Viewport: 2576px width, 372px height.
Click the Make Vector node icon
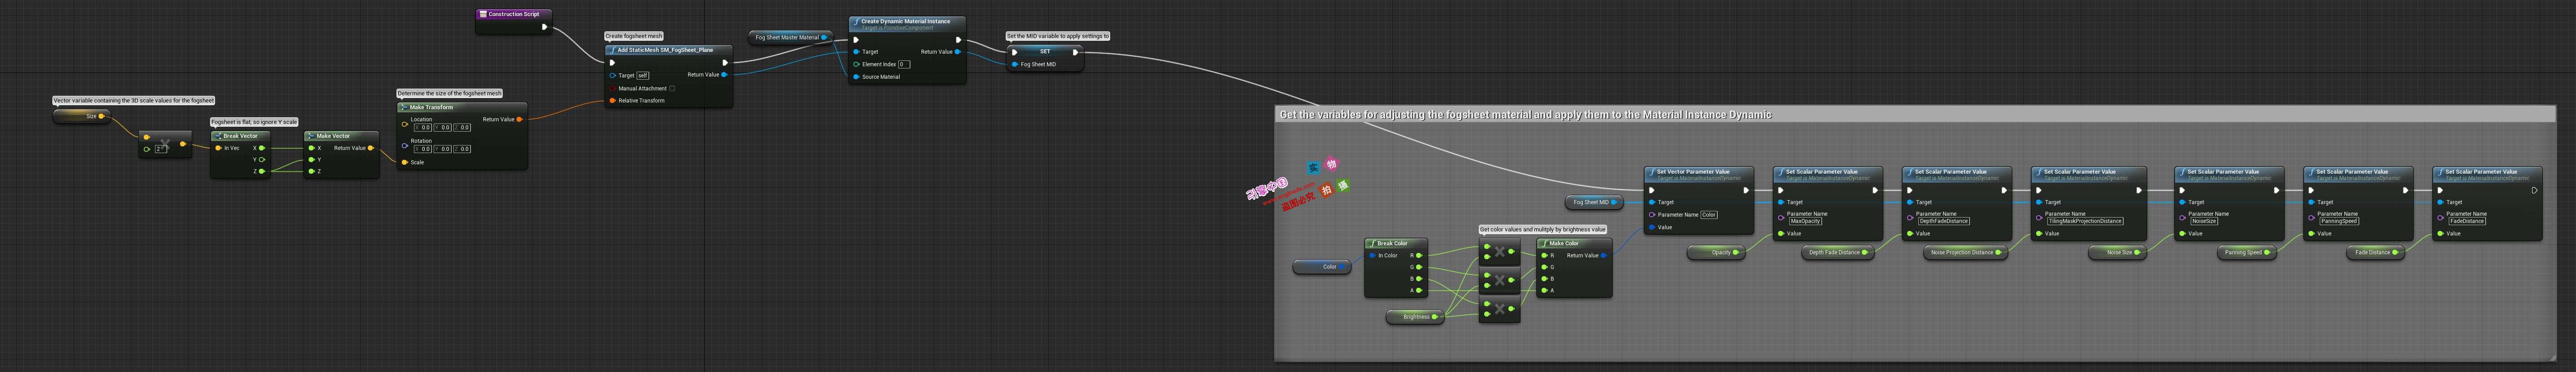[311, 136]
